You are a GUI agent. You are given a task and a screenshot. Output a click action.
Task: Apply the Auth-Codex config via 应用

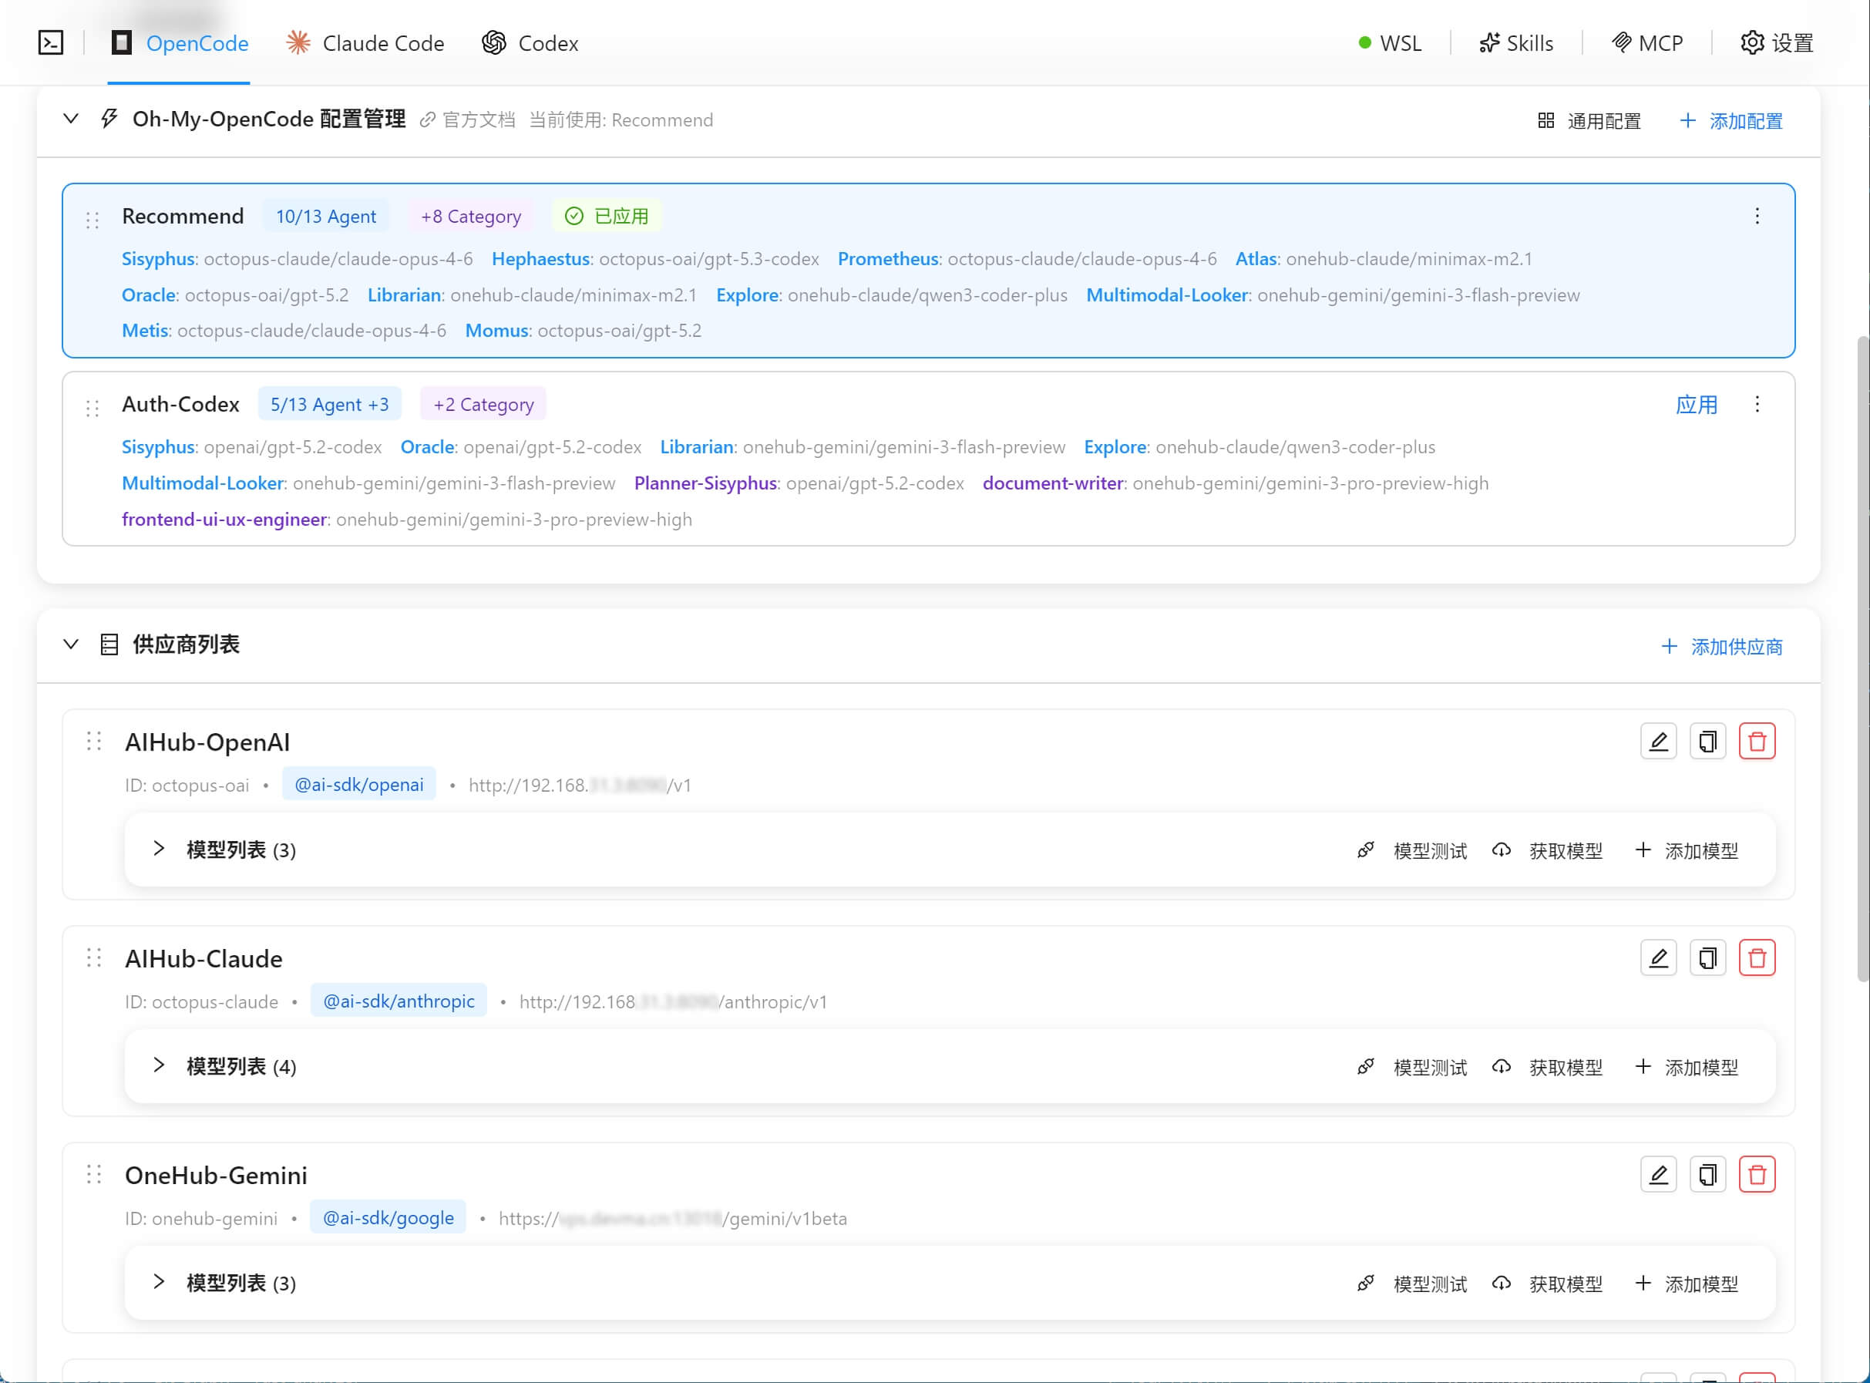1697,405
